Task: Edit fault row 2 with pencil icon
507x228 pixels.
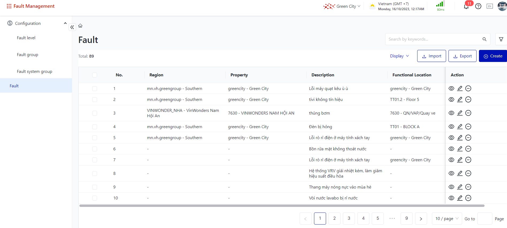Action: coord(460,100)
